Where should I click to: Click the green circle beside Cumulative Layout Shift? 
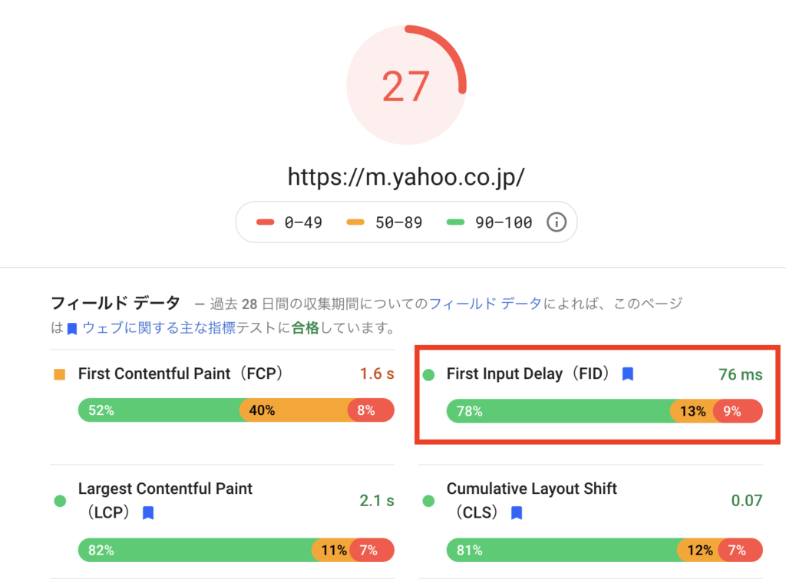coord(429,501)
